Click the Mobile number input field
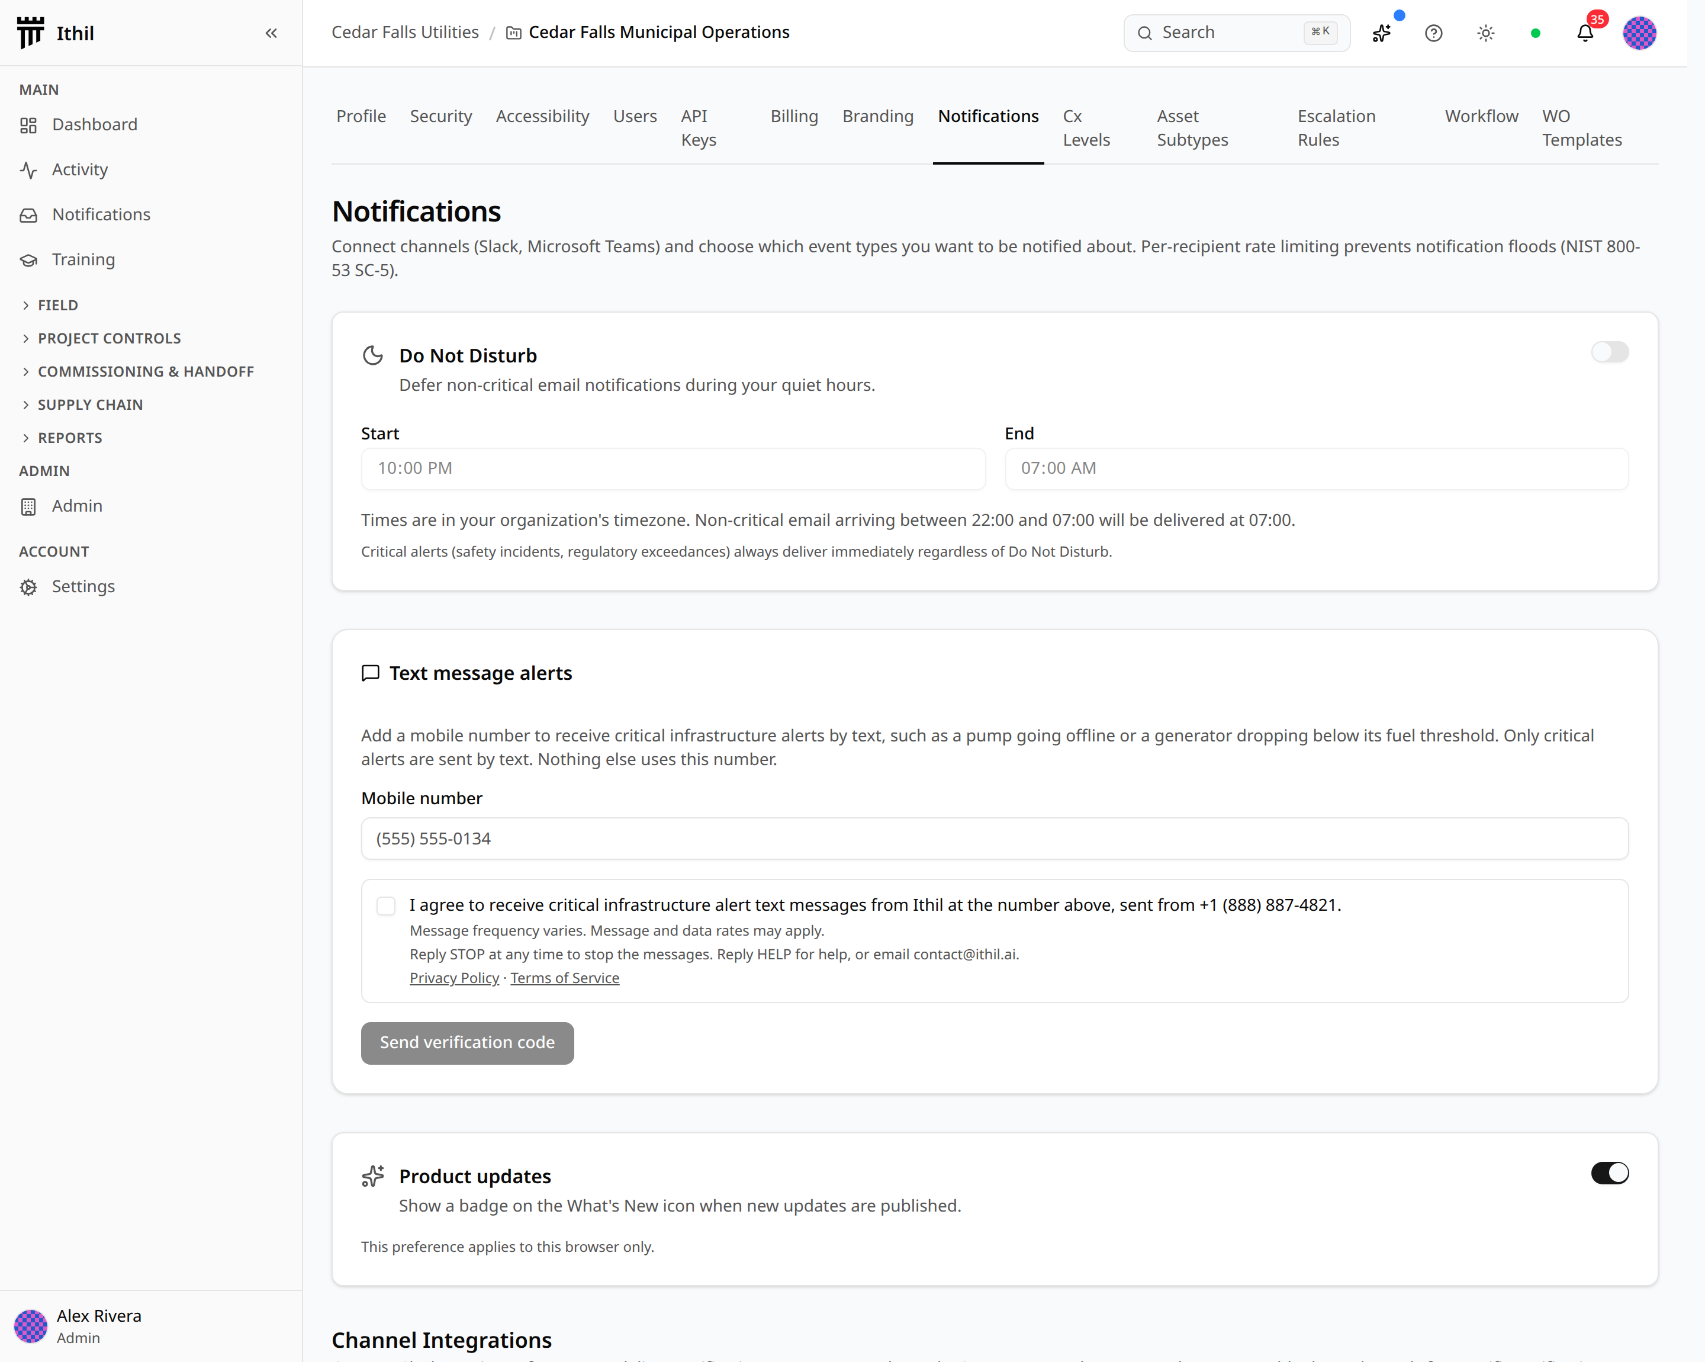Image resolution: width=1705 pixels, height=1362 pixels. tap(995, 839)
